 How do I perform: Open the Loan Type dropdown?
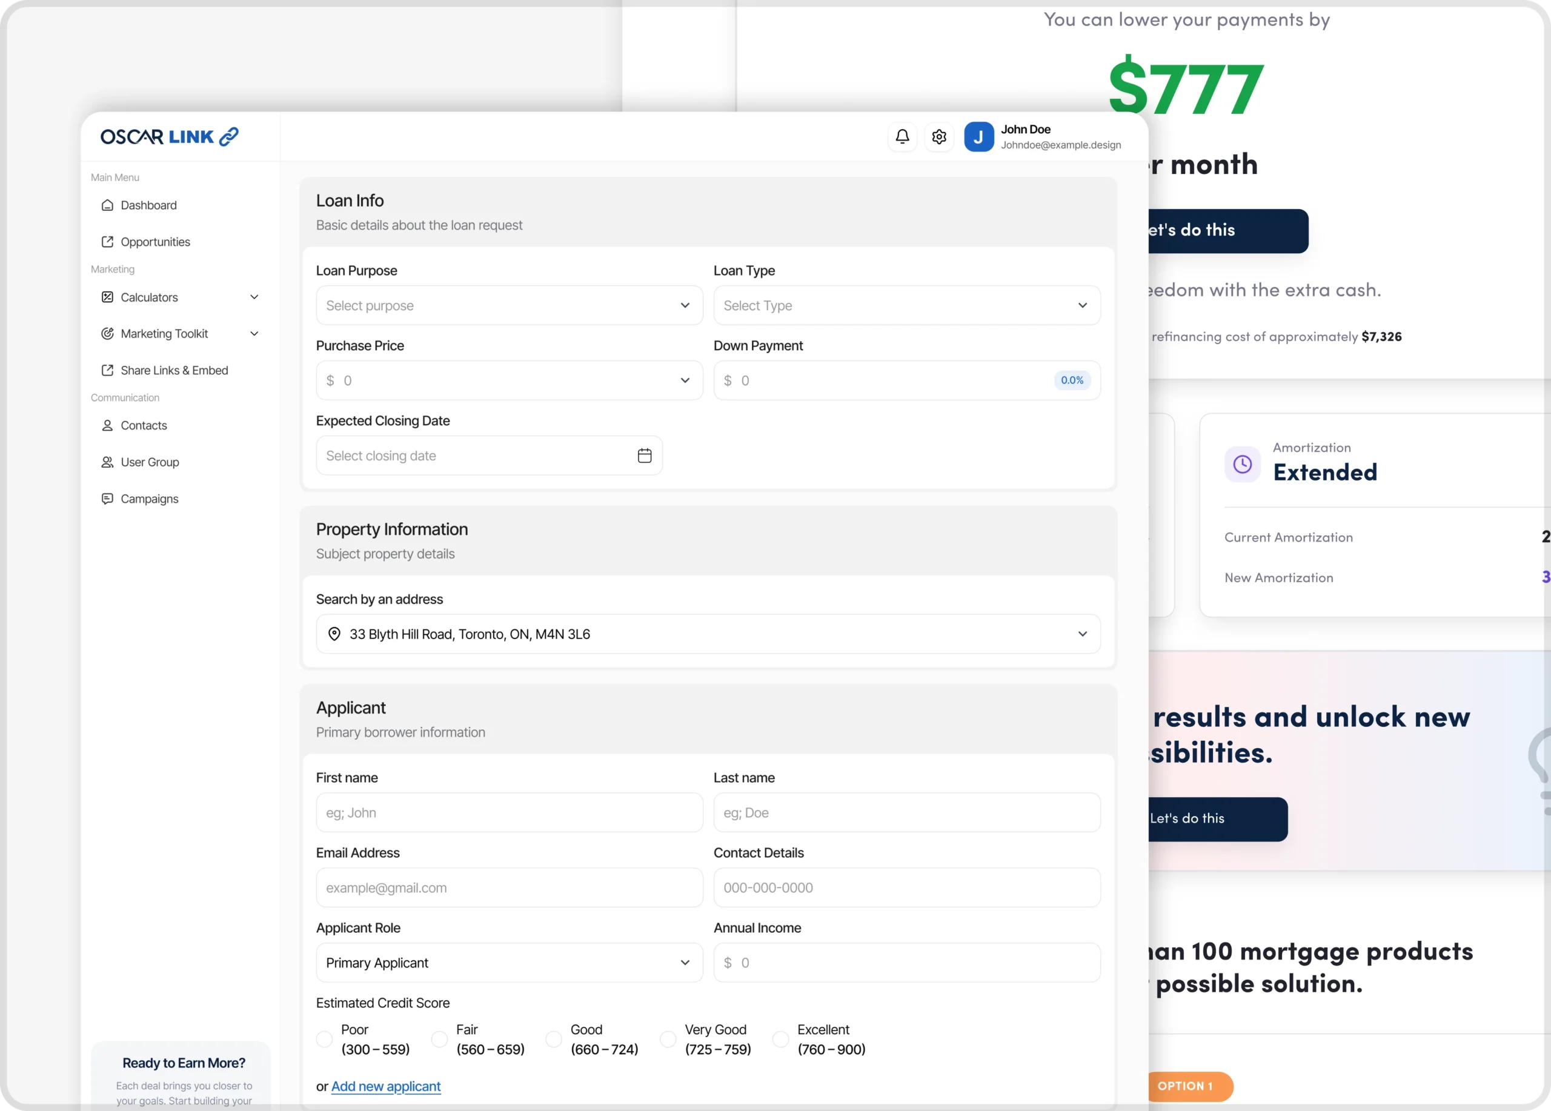point(906,305)
